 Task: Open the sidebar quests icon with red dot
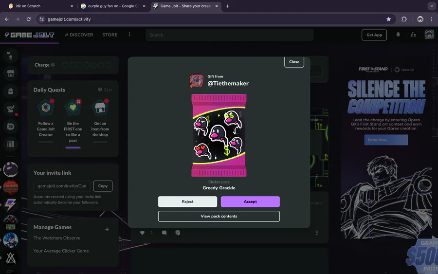coord(11,109)
